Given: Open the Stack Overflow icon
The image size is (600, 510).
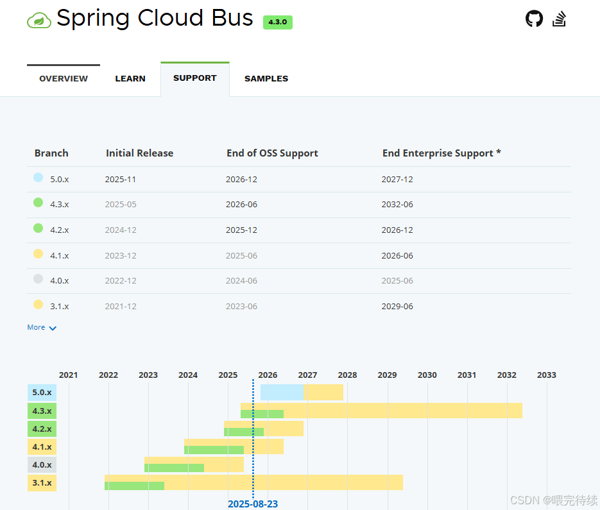Looking at the screenshot, I should point(559,19).
